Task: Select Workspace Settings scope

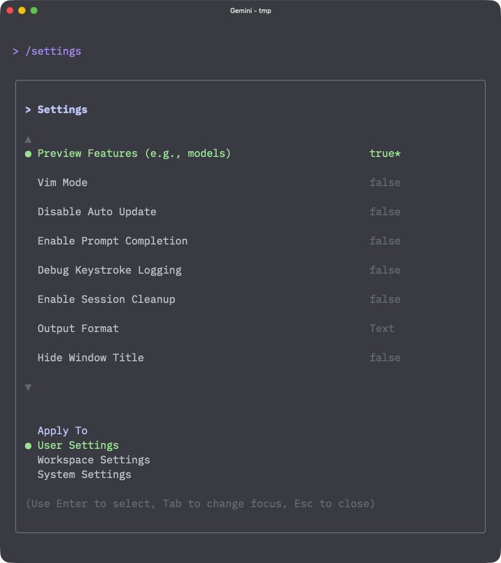Action: click(x=94, y=460)
